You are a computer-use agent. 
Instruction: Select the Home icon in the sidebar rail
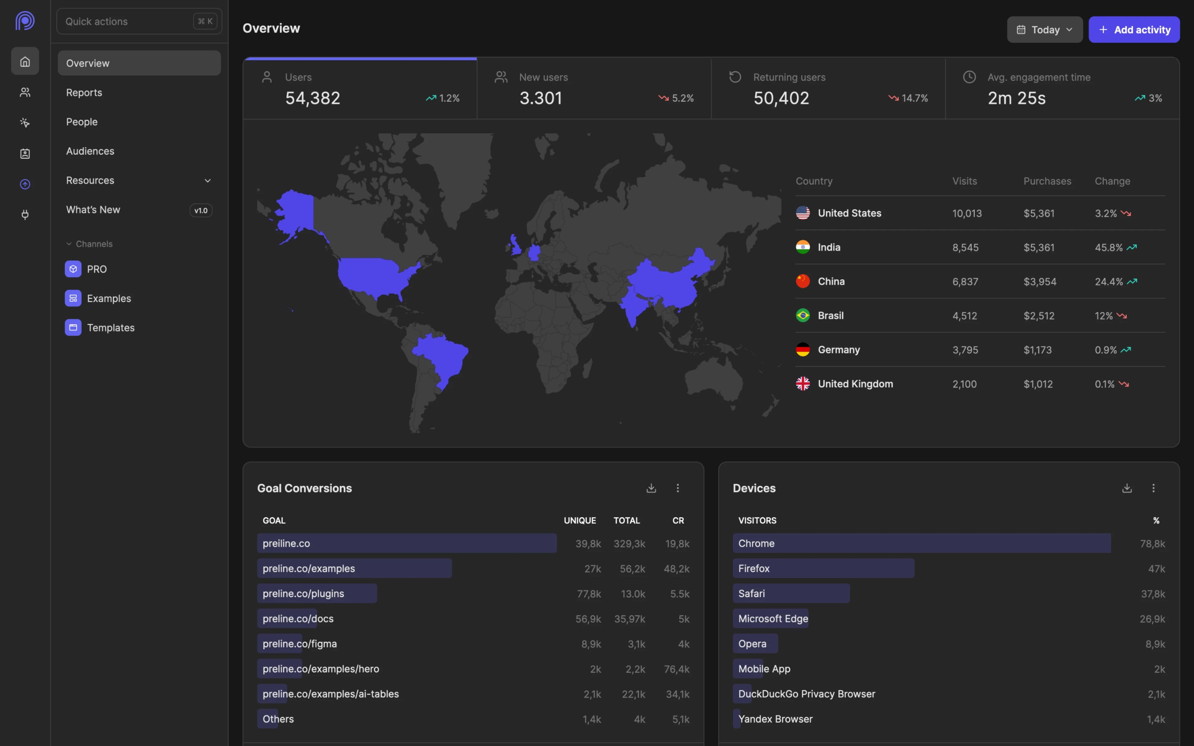[25, 61]
